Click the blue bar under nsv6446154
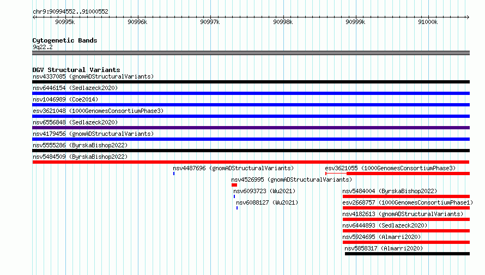Image resolution: width=485 pixels, height=275 pixels. pos(251,93)
